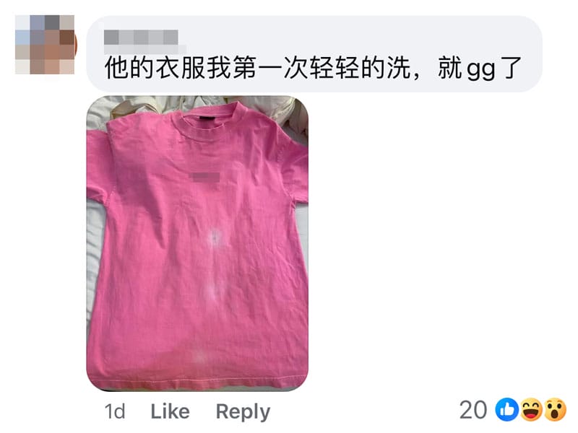Click the surprised Wow reaction emoji
Screen dimensions: 578x433
click(555, 409)
